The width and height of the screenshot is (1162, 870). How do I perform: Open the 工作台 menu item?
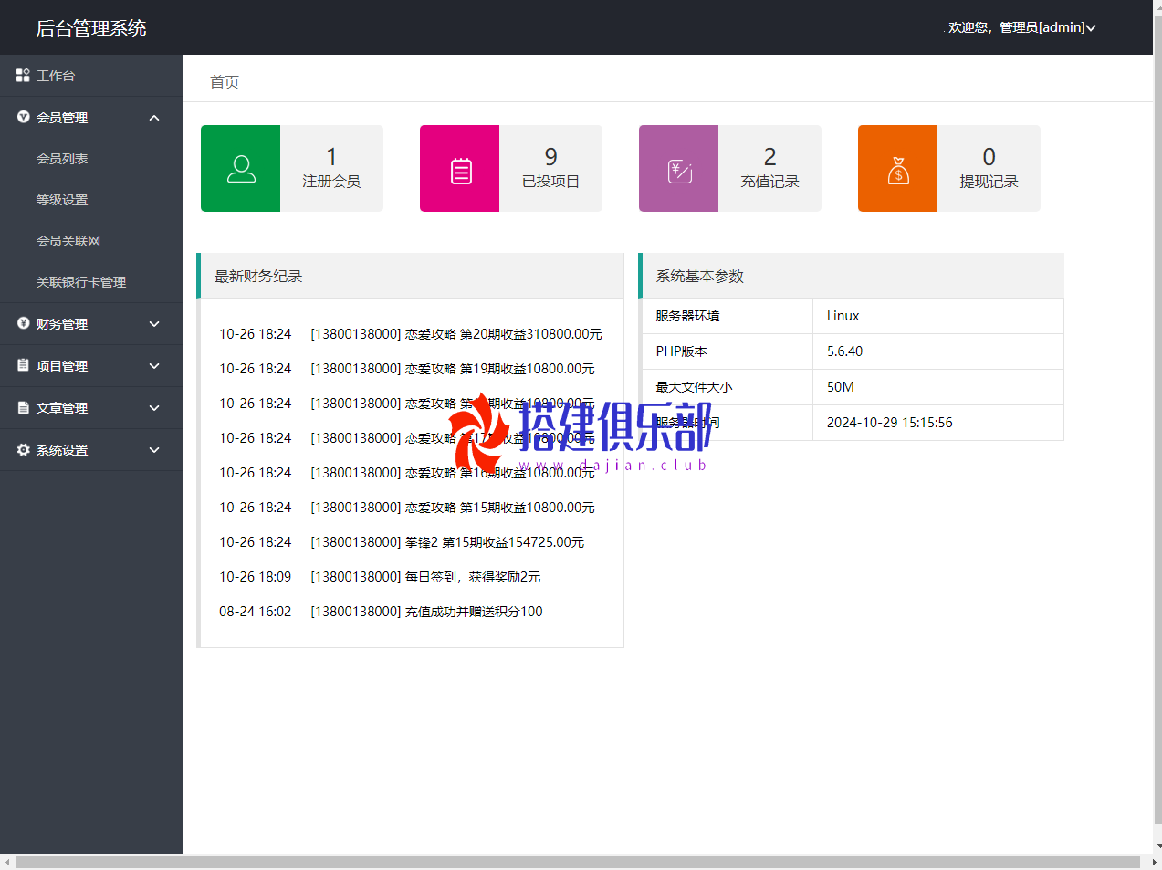91,76
